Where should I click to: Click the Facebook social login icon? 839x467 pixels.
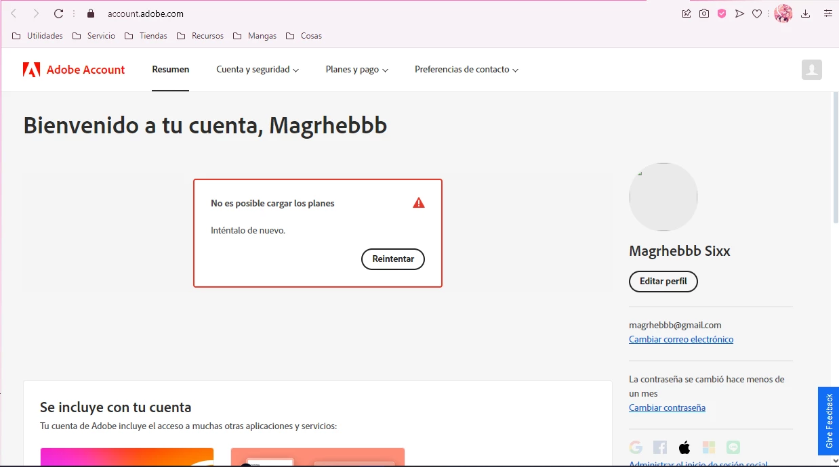click(660, 447)
